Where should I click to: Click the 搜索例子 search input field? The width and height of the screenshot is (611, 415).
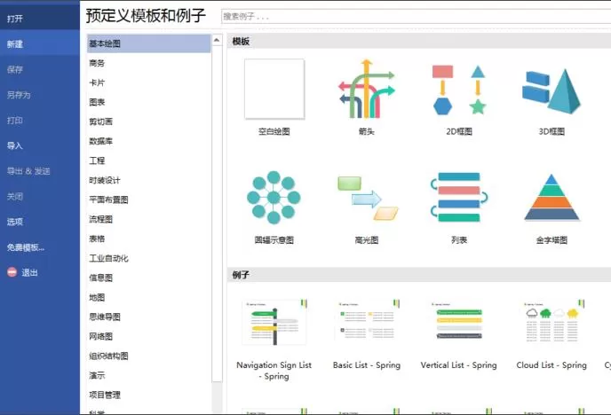tap(416, 16)
